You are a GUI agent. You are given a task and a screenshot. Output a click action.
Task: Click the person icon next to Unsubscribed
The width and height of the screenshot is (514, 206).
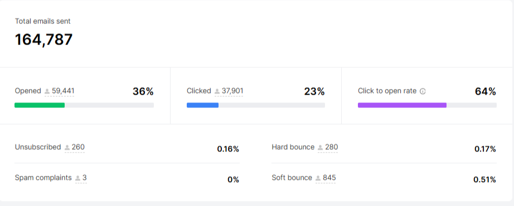point(67,148)
